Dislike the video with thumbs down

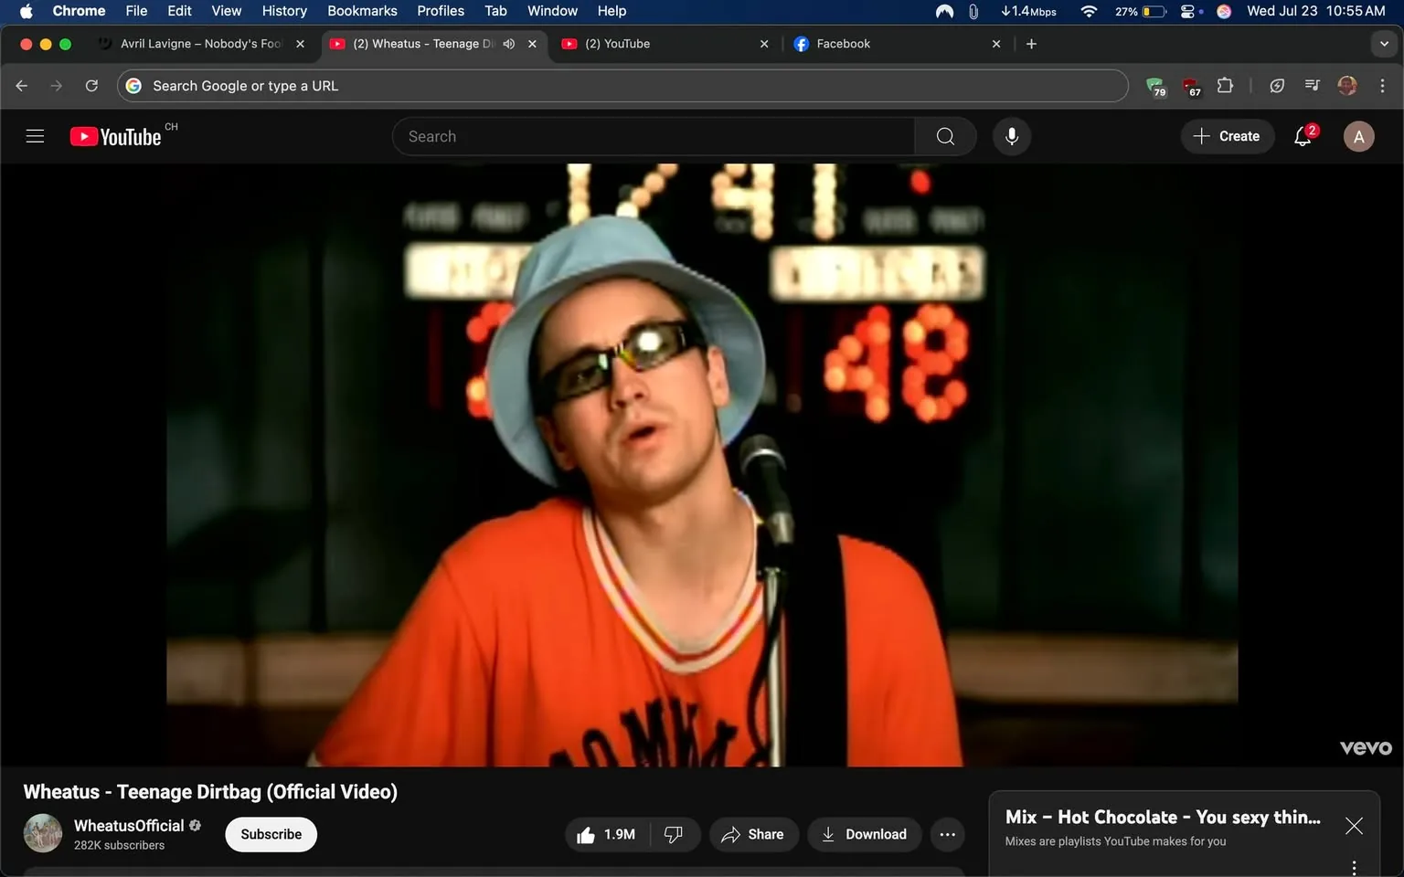(x=674, y=834)
